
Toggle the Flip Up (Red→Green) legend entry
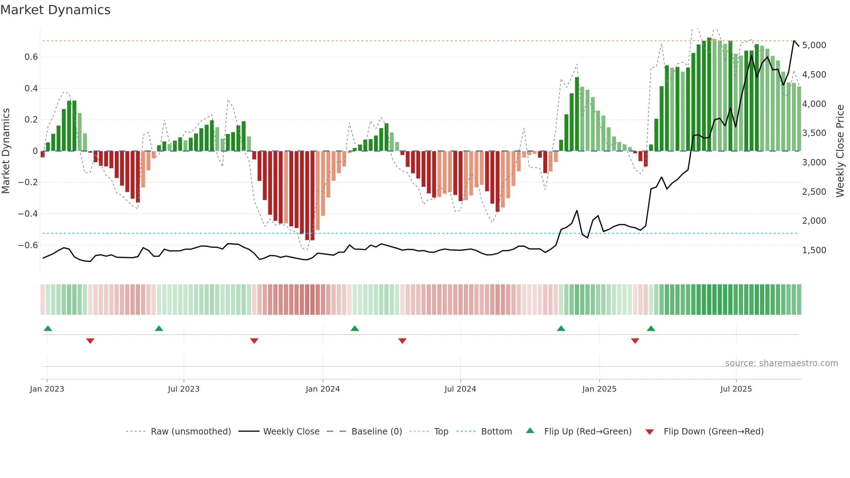[579, 431]
